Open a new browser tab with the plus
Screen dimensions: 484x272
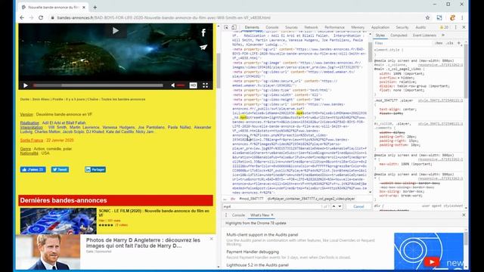(95, 7)
